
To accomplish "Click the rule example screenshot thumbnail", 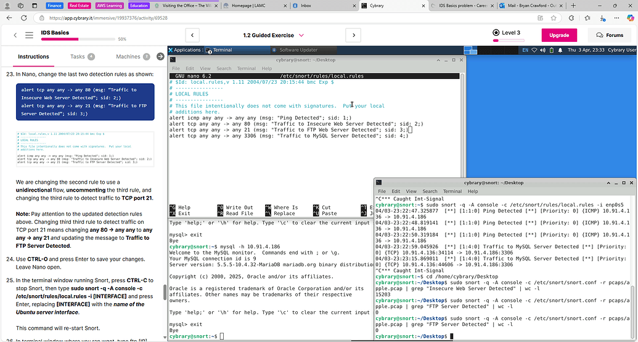I will click(x=84, y=149).
